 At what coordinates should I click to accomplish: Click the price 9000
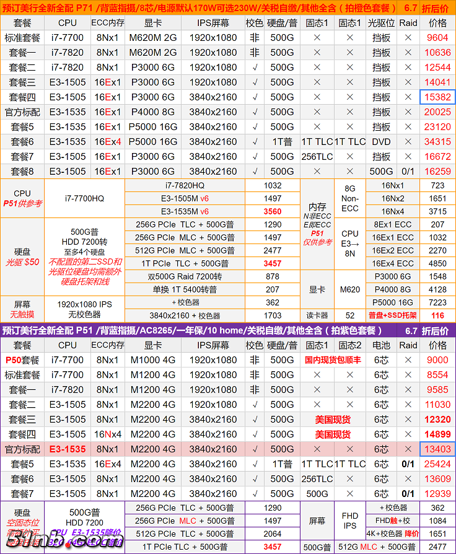[437, 360]
